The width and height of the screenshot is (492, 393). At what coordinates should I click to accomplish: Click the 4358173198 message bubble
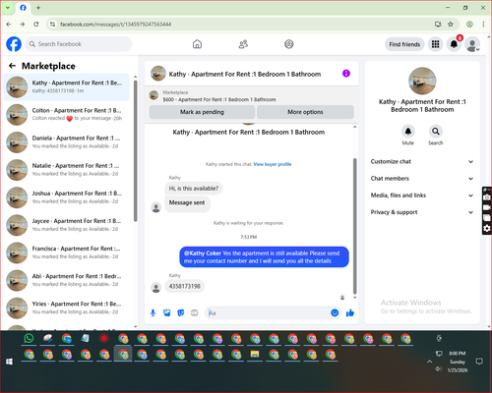[x=184, y=286]
